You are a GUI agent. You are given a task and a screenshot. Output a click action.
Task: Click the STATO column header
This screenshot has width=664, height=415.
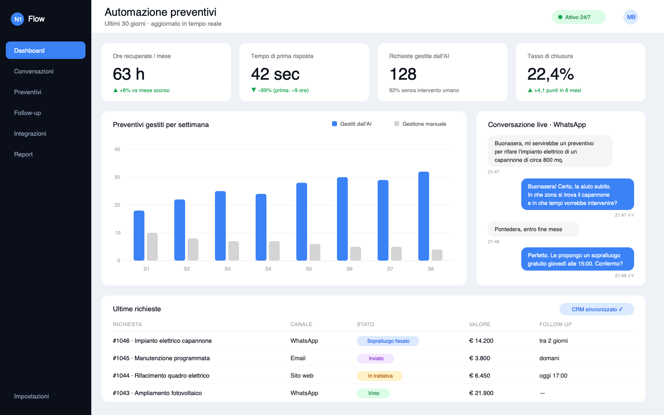pyautogui.click(x=365, y=325)
